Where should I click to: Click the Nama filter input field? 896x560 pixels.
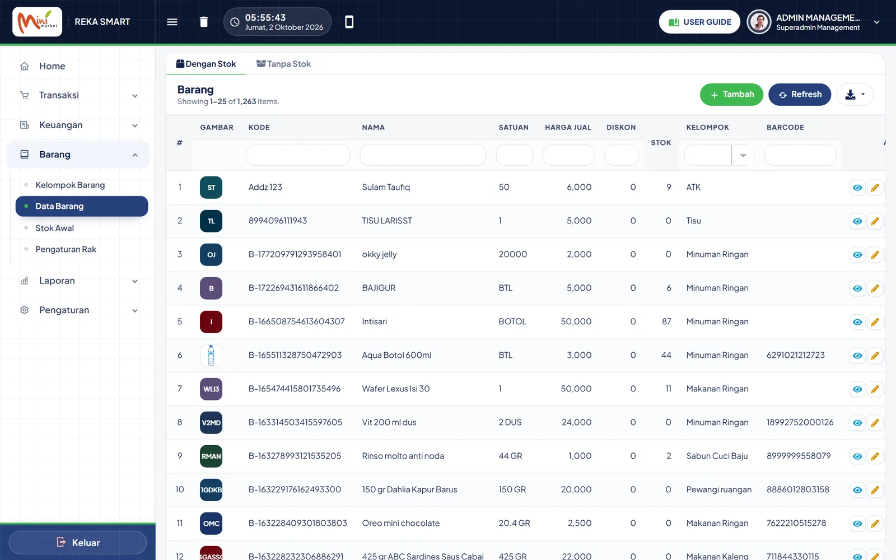tap(423, 155)
